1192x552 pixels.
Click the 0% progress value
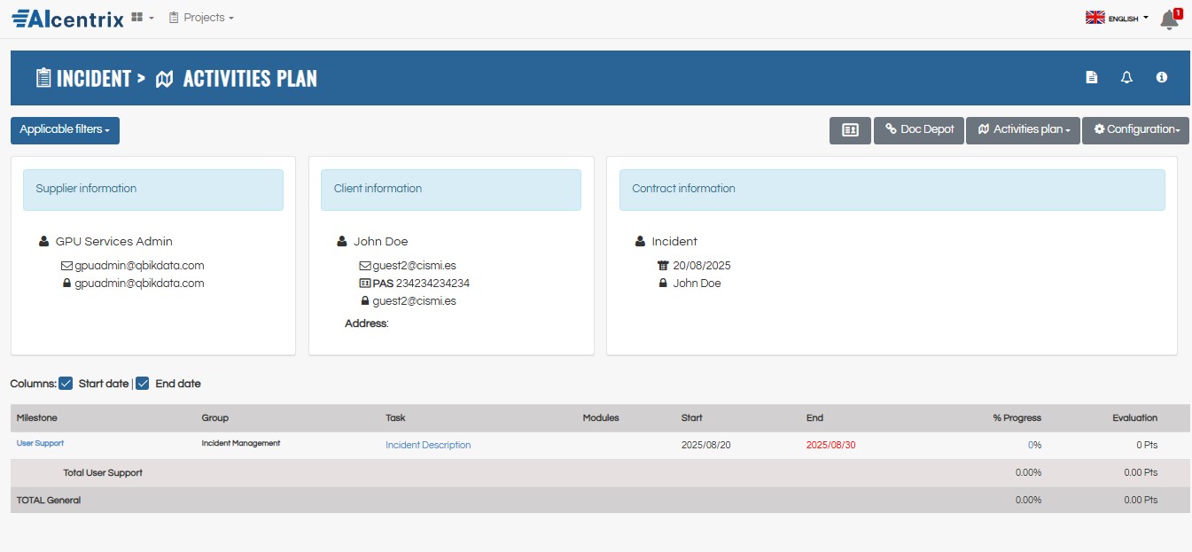(x=1031, y=445)
